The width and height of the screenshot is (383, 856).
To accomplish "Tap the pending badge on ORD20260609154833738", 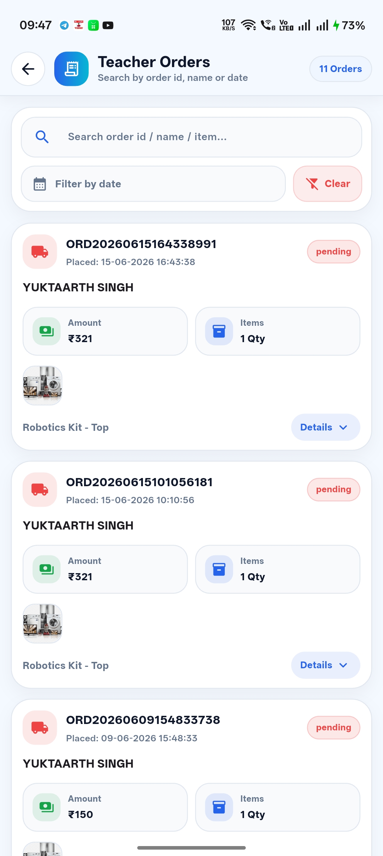I will click(x=333, y=728).
